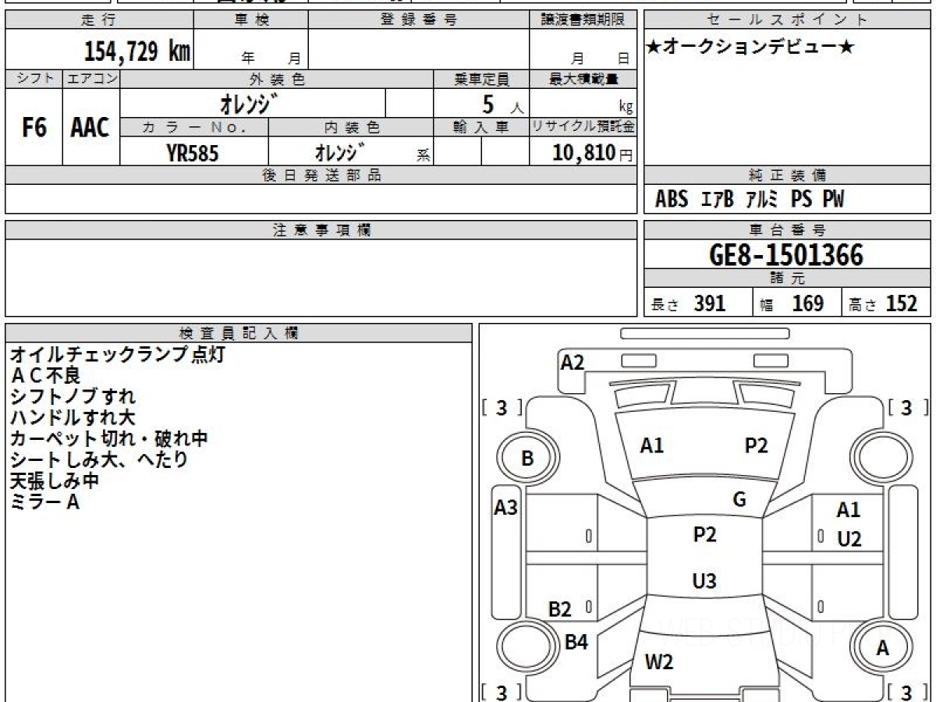Select the U2 mark on the door

tap(849, 539)
